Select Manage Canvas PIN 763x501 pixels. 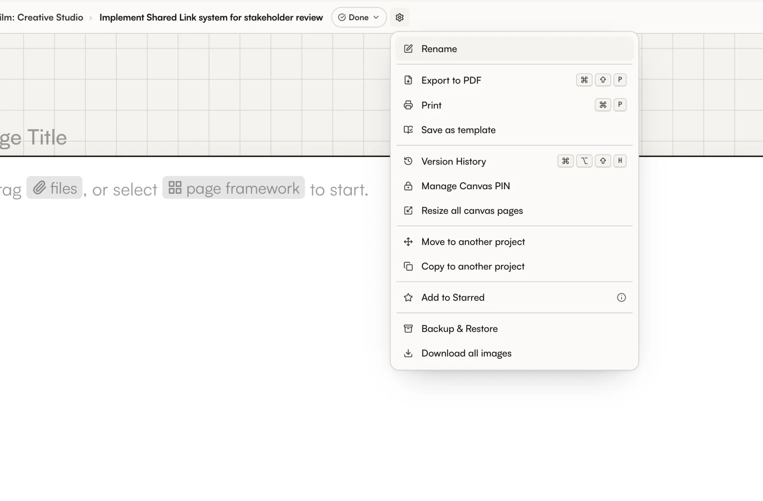tap(514, 186)
